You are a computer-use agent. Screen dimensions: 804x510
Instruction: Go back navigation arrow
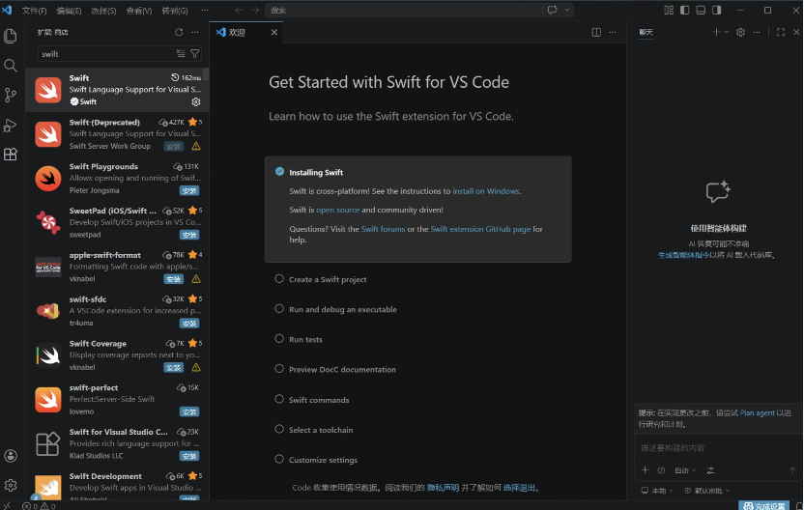point(239,11)
